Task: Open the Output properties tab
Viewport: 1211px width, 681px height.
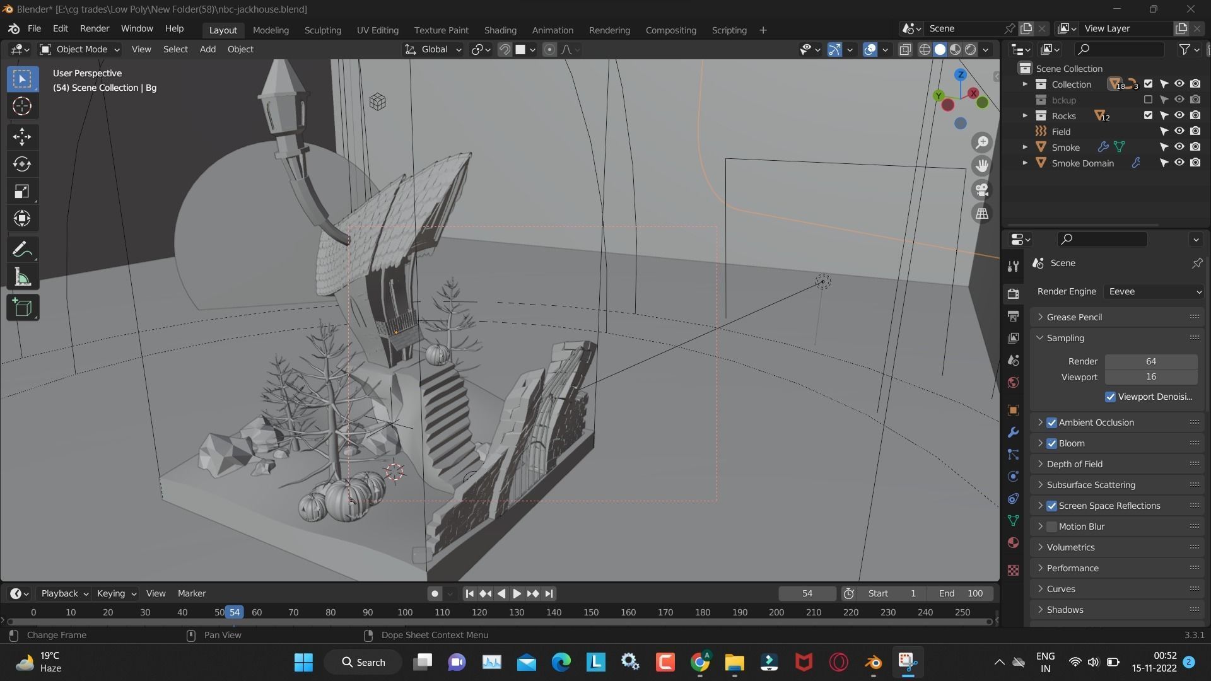Action: (1013, 316)
